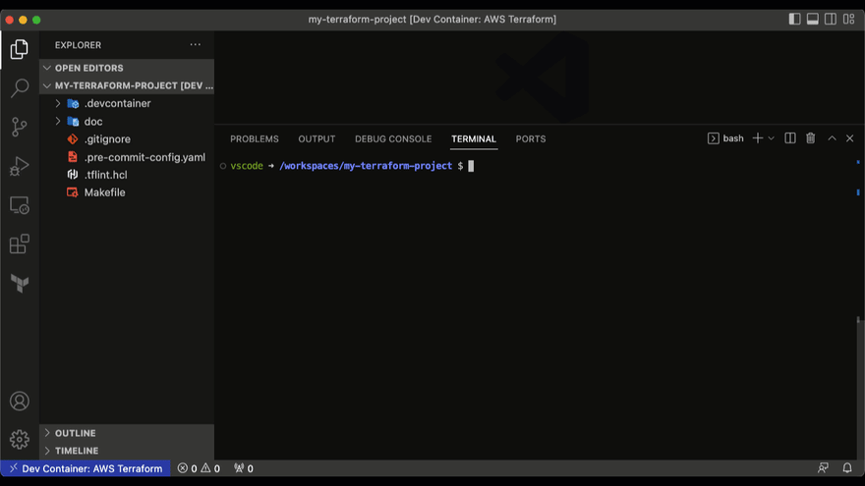The width and height of the screenshot is (865, 486).
Task: Switch to the PROBLEMS tab
Action: (255, 138)
